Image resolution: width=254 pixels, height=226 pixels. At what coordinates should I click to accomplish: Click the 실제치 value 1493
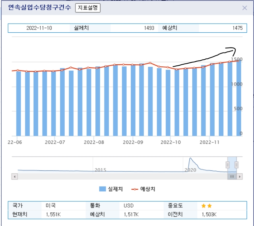149,28
